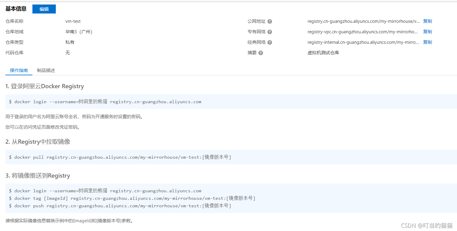The height and width of the screenshot is (231, 457).
Task: Click the 编辑 button beside 基本信息
Action: coord(44,9)
